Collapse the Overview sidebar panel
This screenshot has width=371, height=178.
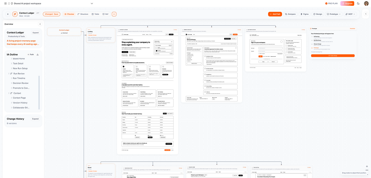click(x=40, y=24)
